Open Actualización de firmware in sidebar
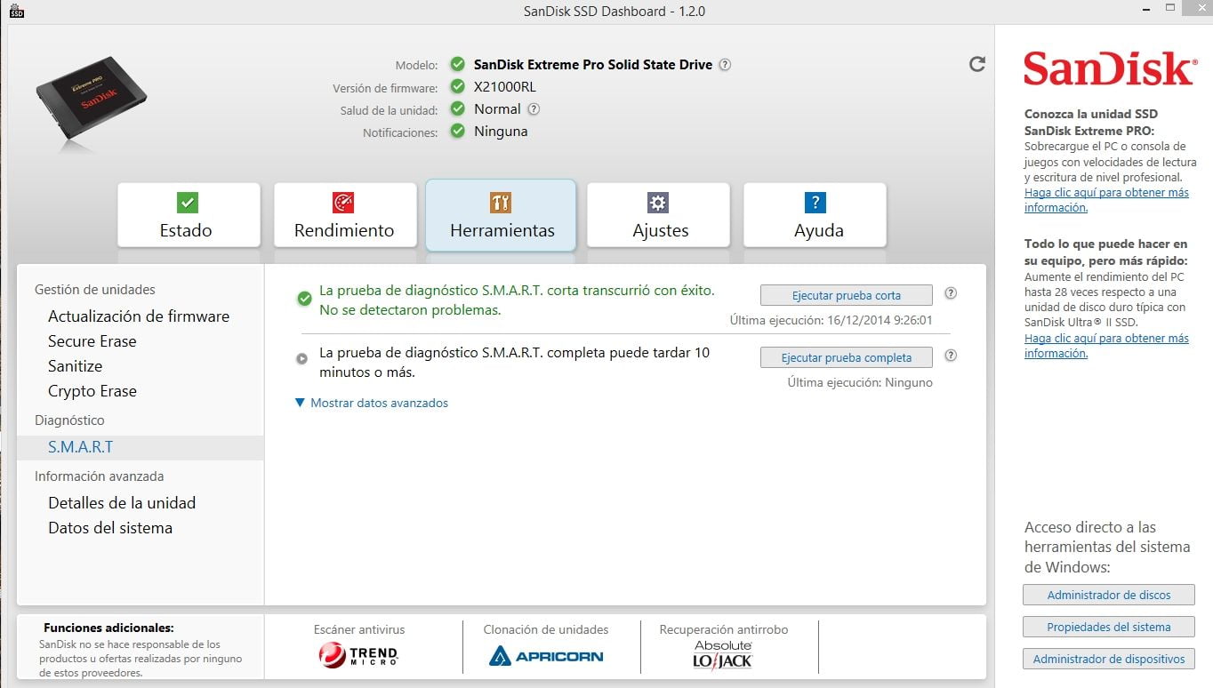This screenshot has height=688, width=1213. [x=139, y=316]
